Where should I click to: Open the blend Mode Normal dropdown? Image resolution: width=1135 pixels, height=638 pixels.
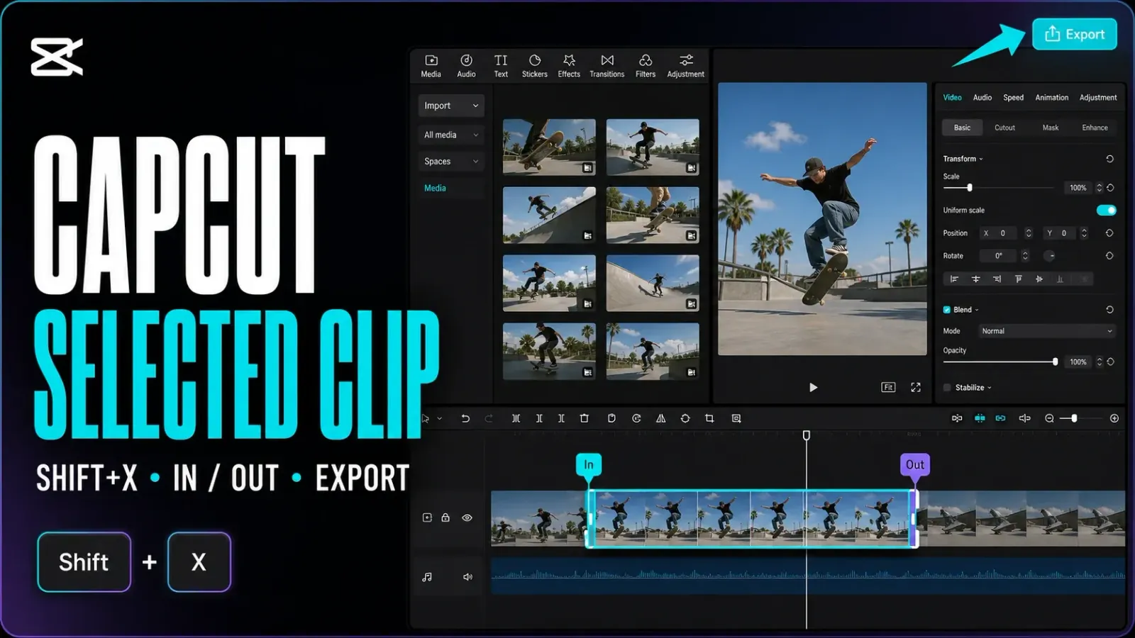point(1047,331)
